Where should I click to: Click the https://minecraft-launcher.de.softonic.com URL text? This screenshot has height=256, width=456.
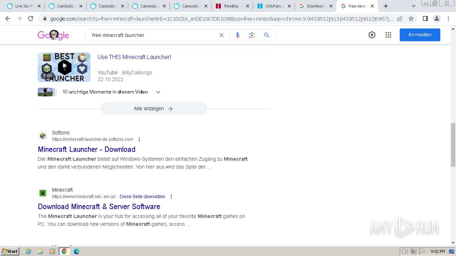pyautogui.click(x=93, y=139)
